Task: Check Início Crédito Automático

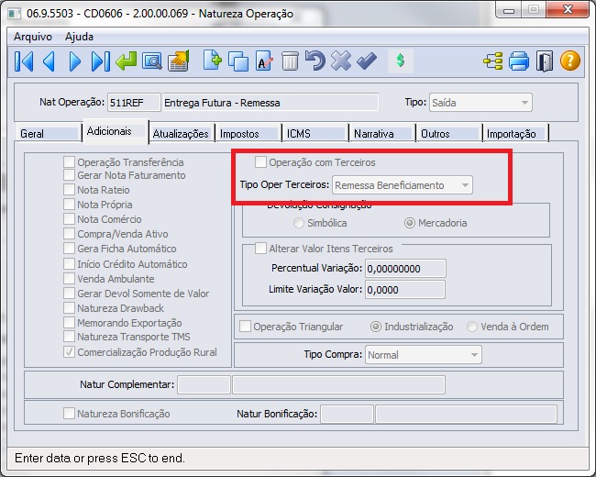Action: click(x=69, y=263)
